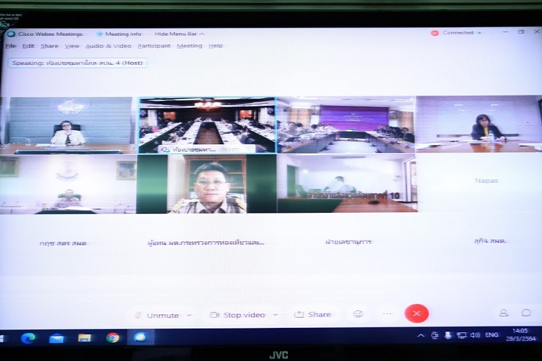The height and width of the screenshot is (361, 542).
Task: Expand the audio options arrow beside Unmute
Action: [189, 315]
